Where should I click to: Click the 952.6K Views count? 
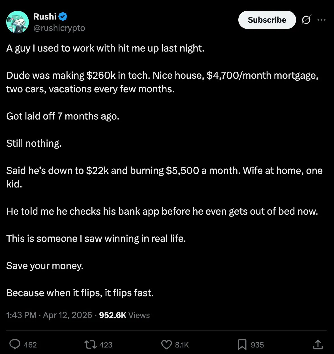pos(124,315)
